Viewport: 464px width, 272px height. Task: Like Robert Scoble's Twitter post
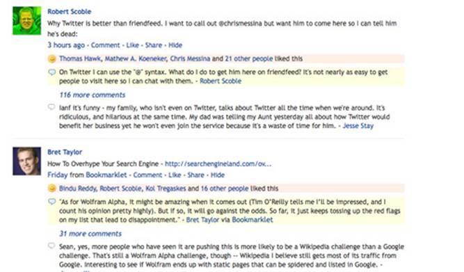coord(133,45)
